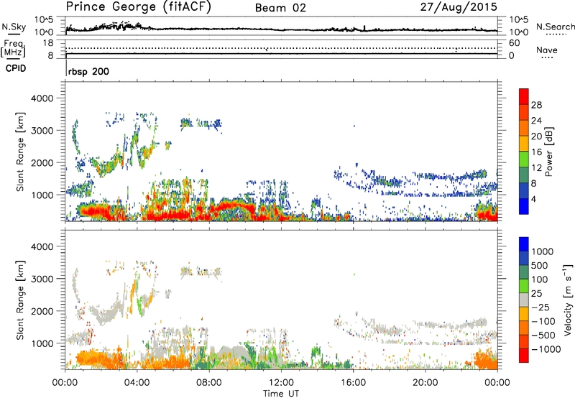Image resolution: width=575 pixels, height=398 pixels.
Task: Click the '12:00' time tick label
Action: 281,383
